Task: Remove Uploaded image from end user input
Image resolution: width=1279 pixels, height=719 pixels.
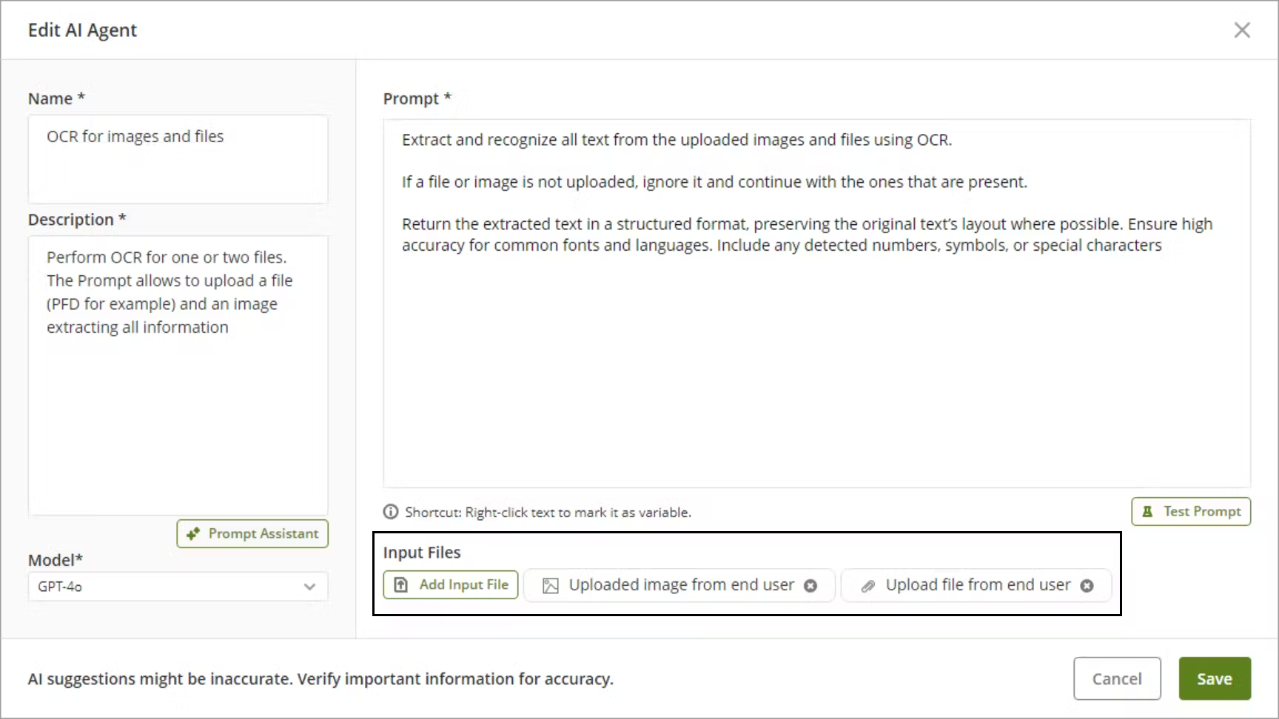Action: pyautogui.click(x=810, y=586)
